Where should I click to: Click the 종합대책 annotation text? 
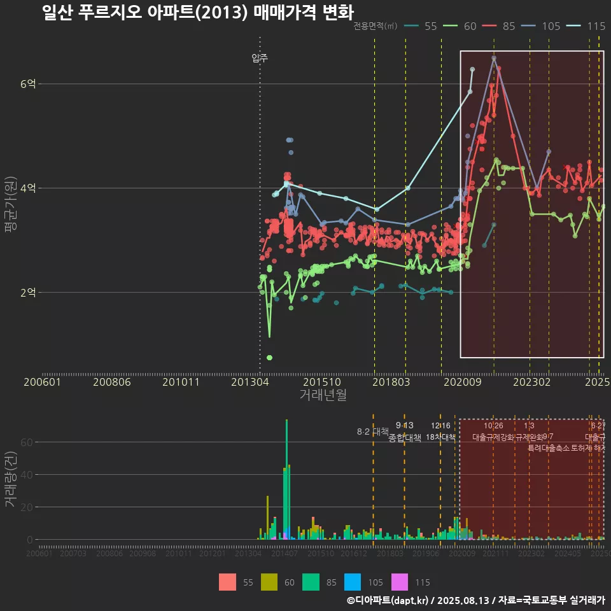click(405, 438)
